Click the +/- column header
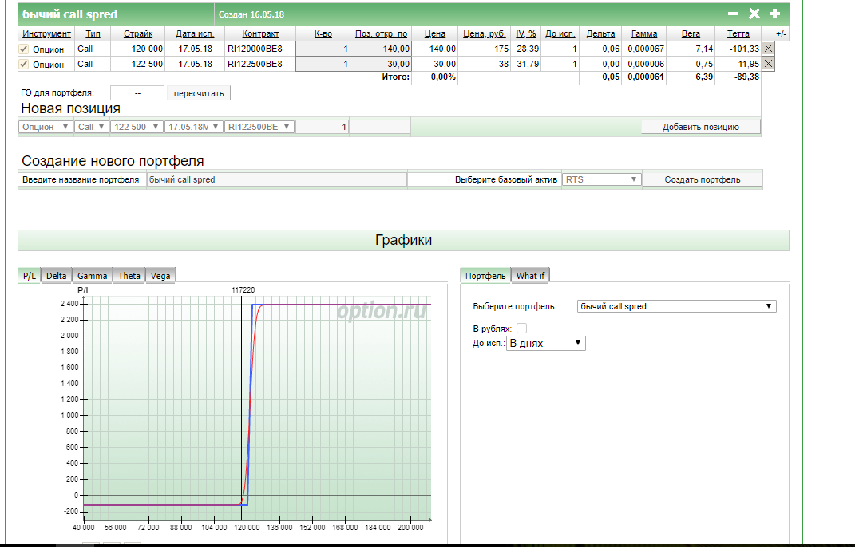 pyautogui.click(x=781, y=33)
